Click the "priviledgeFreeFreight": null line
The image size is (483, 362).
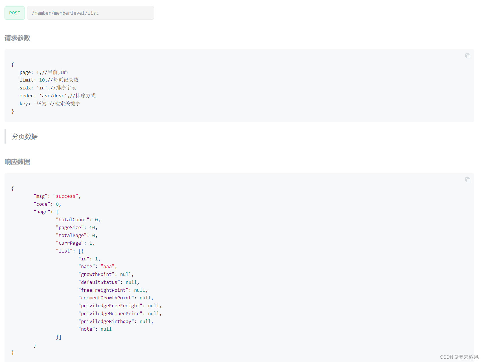click(x=120, y=306)
